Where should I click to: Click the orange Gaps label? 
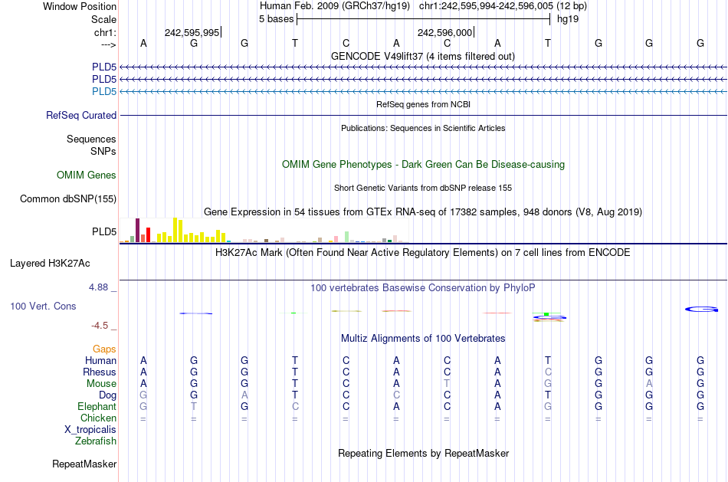click(x=104, y=349)
